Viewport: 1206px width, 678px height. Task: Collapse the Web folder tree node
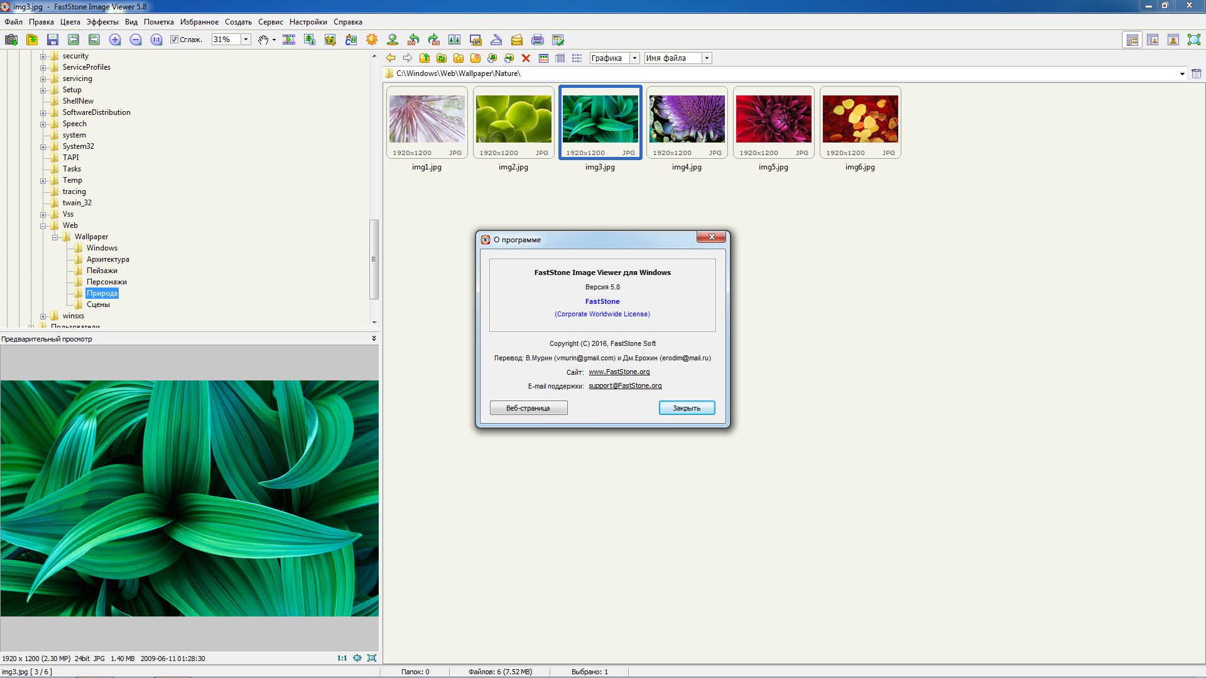pyautogui.click(x=43, y=225)
